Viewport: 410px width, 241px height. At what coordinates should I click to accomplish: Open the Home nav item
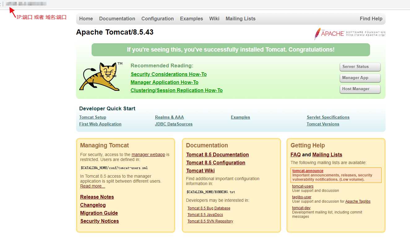(86, 19)
